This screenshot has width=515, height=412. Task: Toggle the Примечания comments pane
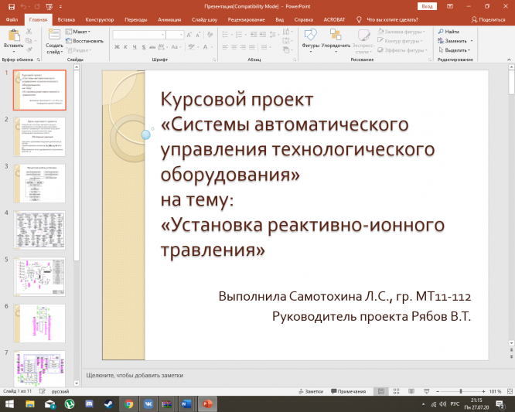click(348, 392)
